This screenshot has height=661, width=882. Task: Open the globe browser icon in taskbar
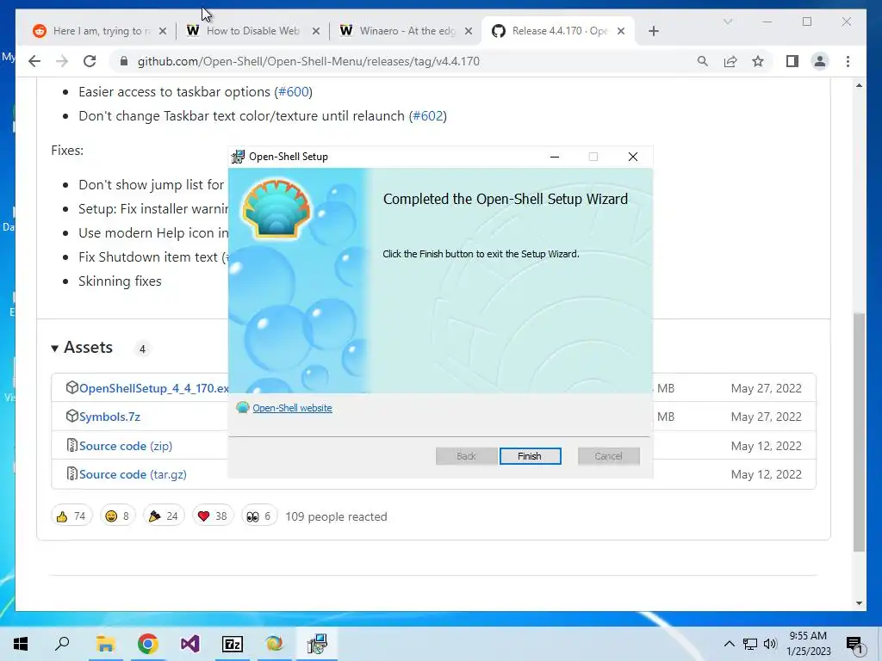pos(275,644)
